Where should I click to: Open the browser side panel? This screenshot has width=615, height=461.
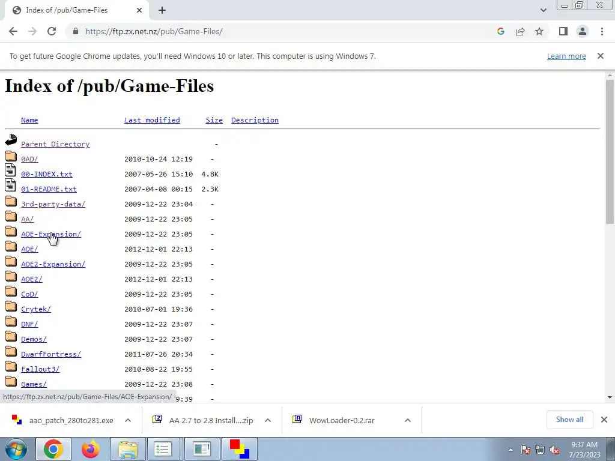[x=563, y=31]
